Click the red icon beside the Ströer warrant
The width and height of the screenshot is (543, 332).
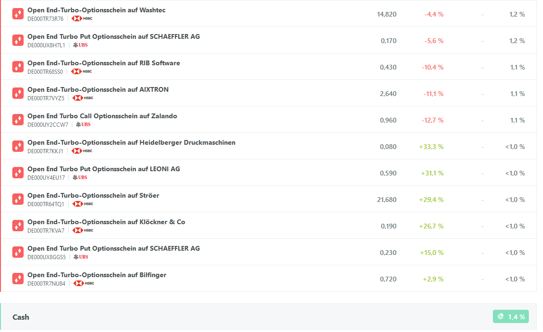(x=18, y=199)
